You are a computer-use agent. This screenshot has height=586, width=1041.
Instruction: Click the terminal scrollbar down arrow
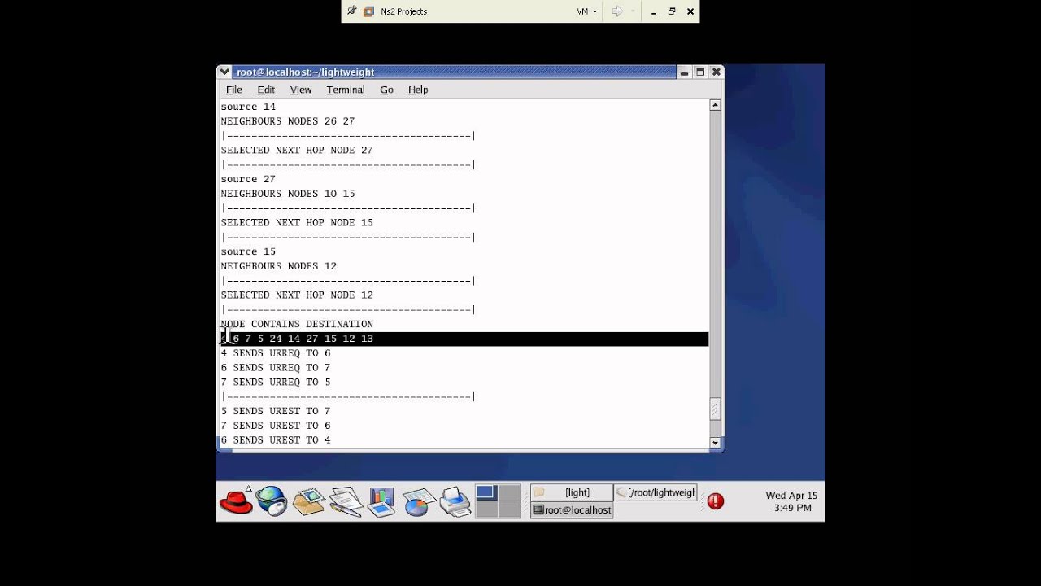(715, 443)
